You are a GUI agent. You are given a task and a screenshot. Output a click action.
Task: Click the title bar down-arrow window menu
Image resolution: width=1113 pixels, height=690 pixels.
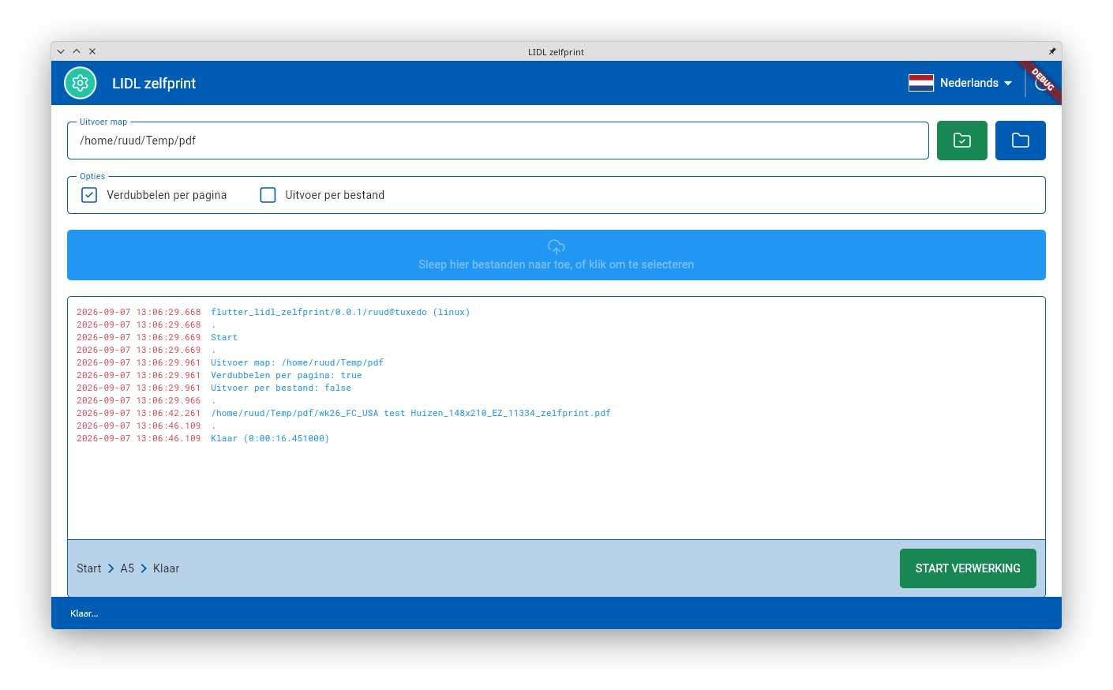click(61, 51)
